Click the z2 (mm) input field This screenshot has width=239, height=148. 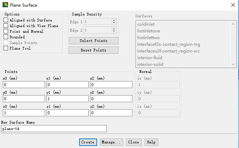111,113
